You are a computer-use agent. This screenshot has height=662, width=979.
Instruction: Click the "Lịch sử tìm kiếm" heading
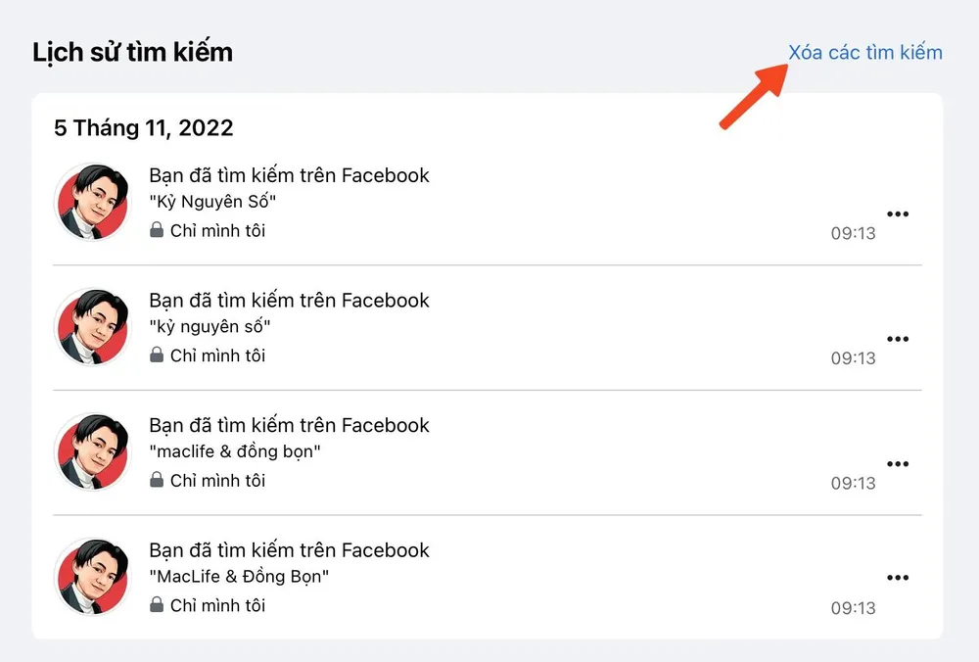coord(133,51)
